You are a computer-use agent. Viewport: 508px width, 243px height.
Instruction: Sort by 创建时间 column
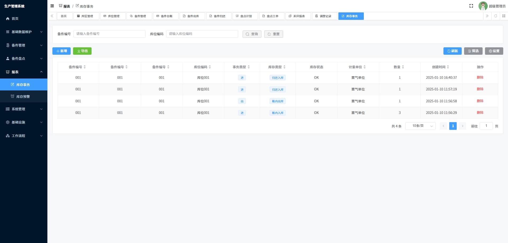[448, 67]
